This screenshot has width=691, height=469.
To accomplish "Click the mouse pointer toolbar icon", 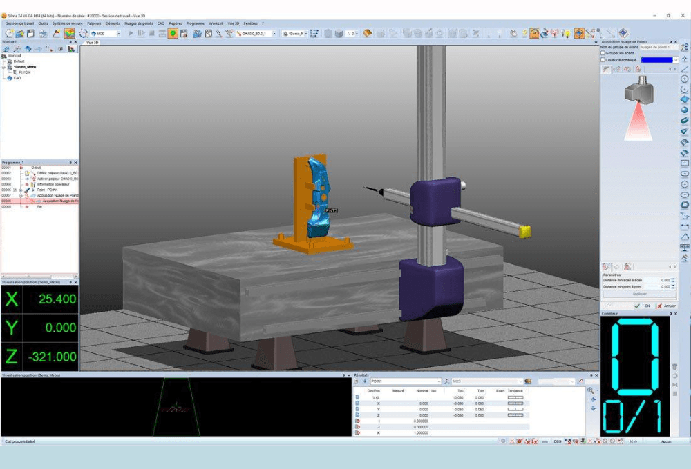I will (x=513, y=33).
